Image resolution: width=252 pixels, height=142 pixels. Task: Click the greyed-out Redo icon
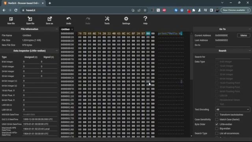point(88,21)
